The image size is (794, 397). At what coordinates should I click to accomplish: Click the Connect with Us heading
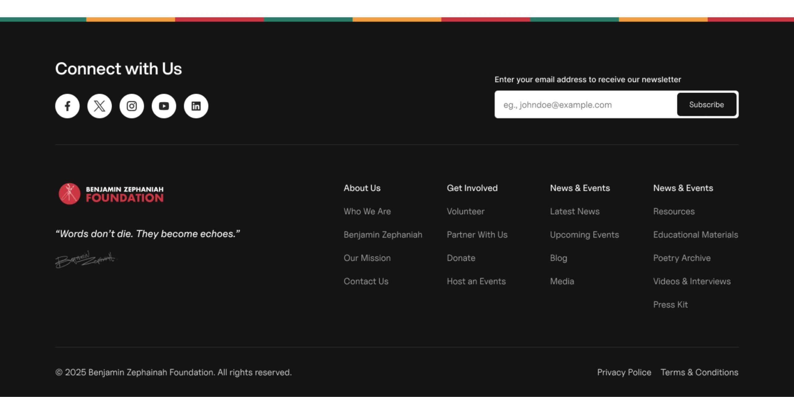point(118,69)
